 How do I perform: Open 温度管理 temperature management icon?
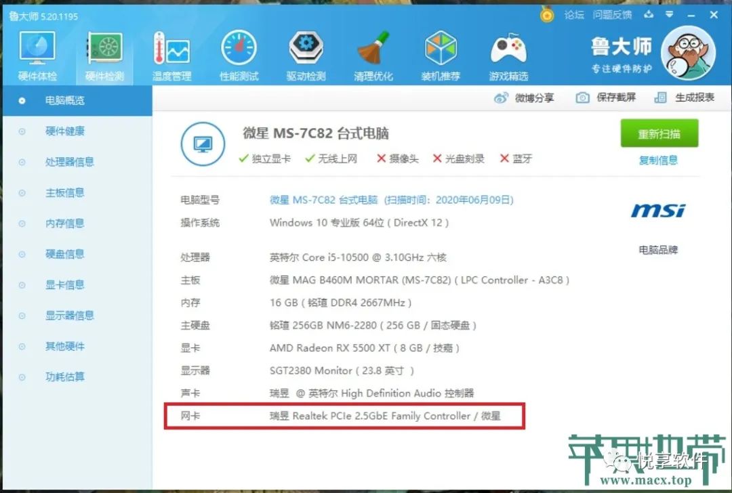(171, 56)
